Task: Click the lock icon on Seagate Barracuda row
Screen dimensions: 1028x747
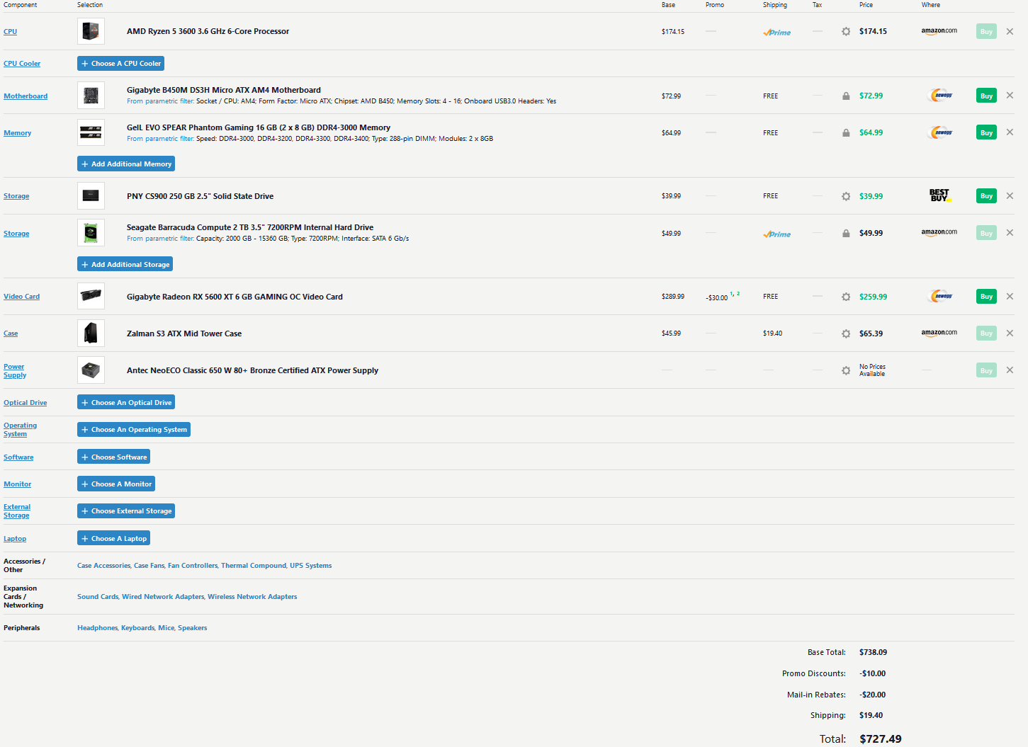Action: point(845,234)
